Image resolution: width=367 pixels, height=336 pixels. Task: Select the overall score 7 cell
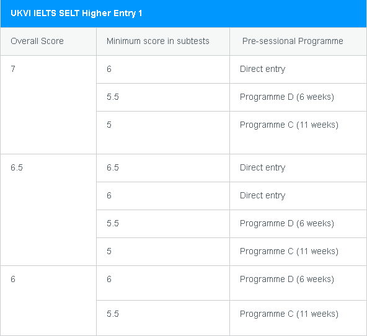[48, 105]
